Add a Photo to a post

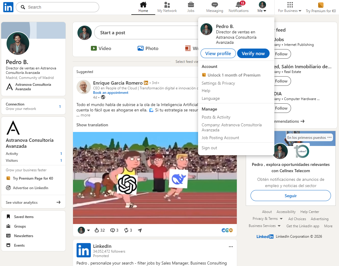(x=148, y=49)
